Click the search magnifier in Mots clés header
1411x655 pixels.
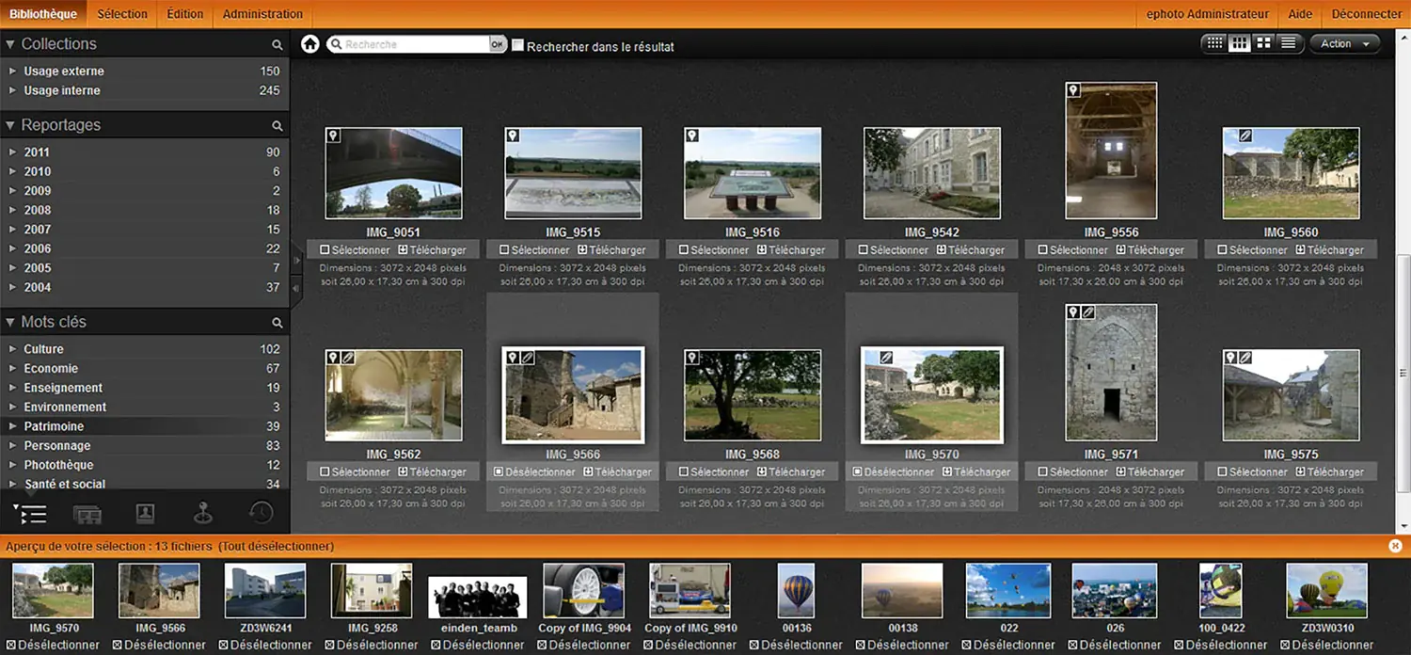point(277,323)
